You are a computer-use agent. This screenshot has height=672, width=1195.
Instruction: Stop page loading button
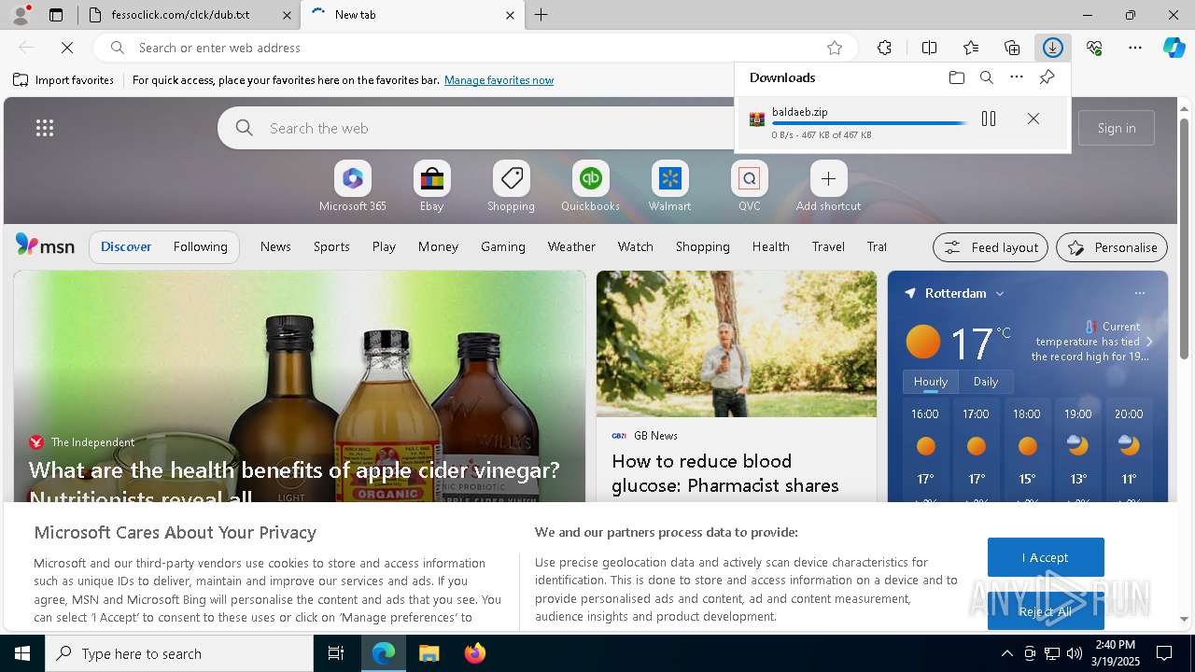67,48
